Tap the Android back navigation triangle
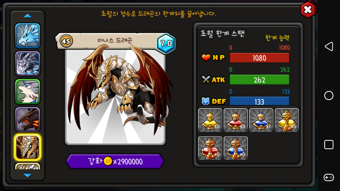The image size is (340, 191). (x=329, y=46)
